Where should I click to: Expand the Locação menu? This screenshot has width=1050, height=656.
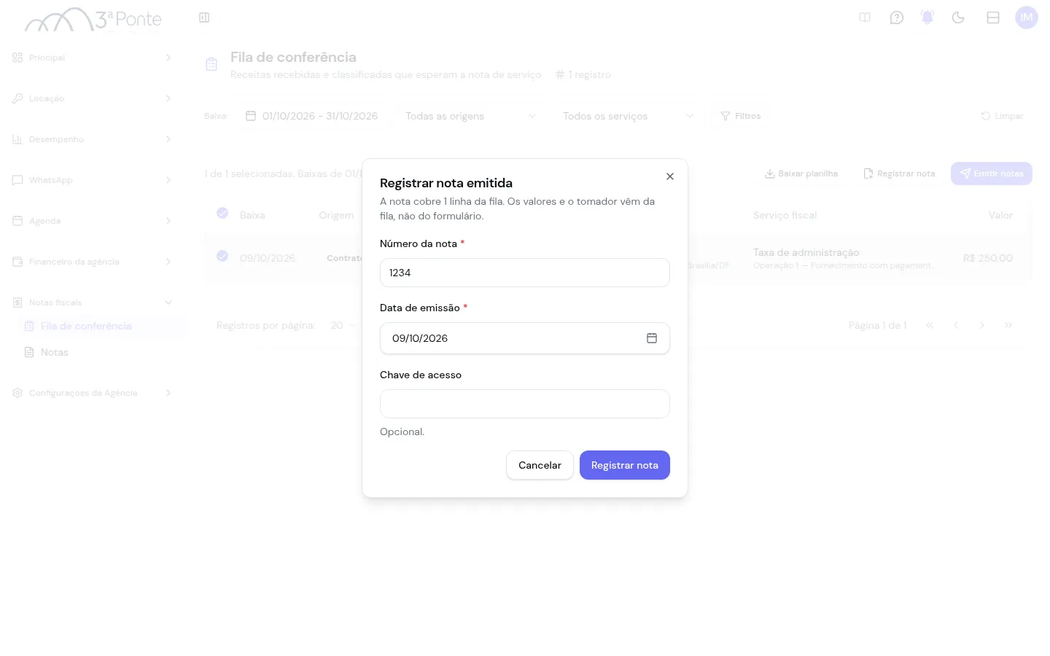click(93, 98)
